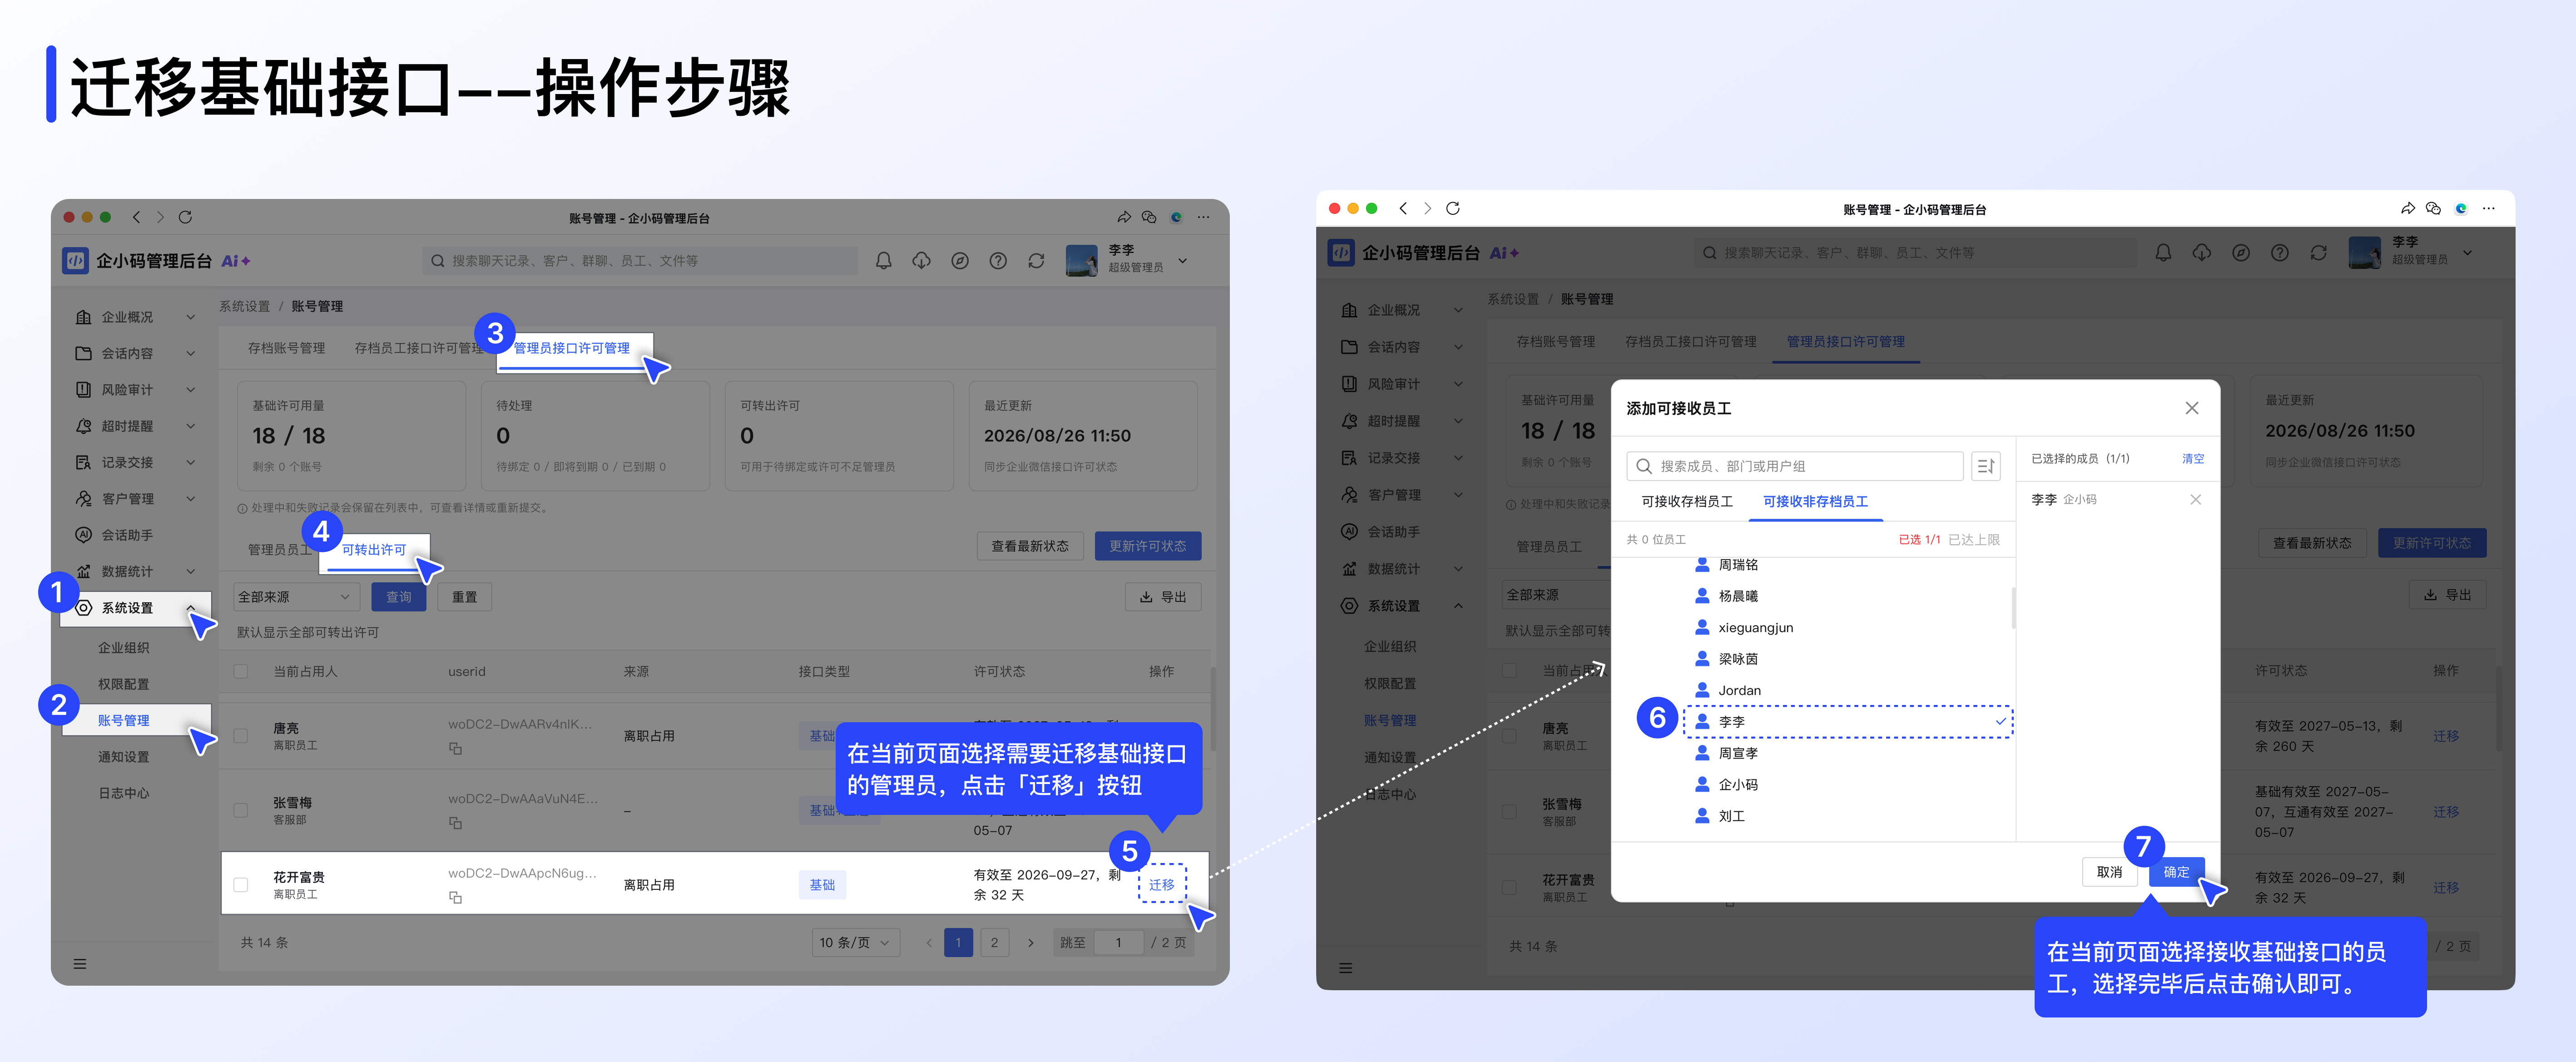Viewport: 2576px width, 1062px height.
Task: Open 全部来源 dropdown in left window
Action: (295, 597)
